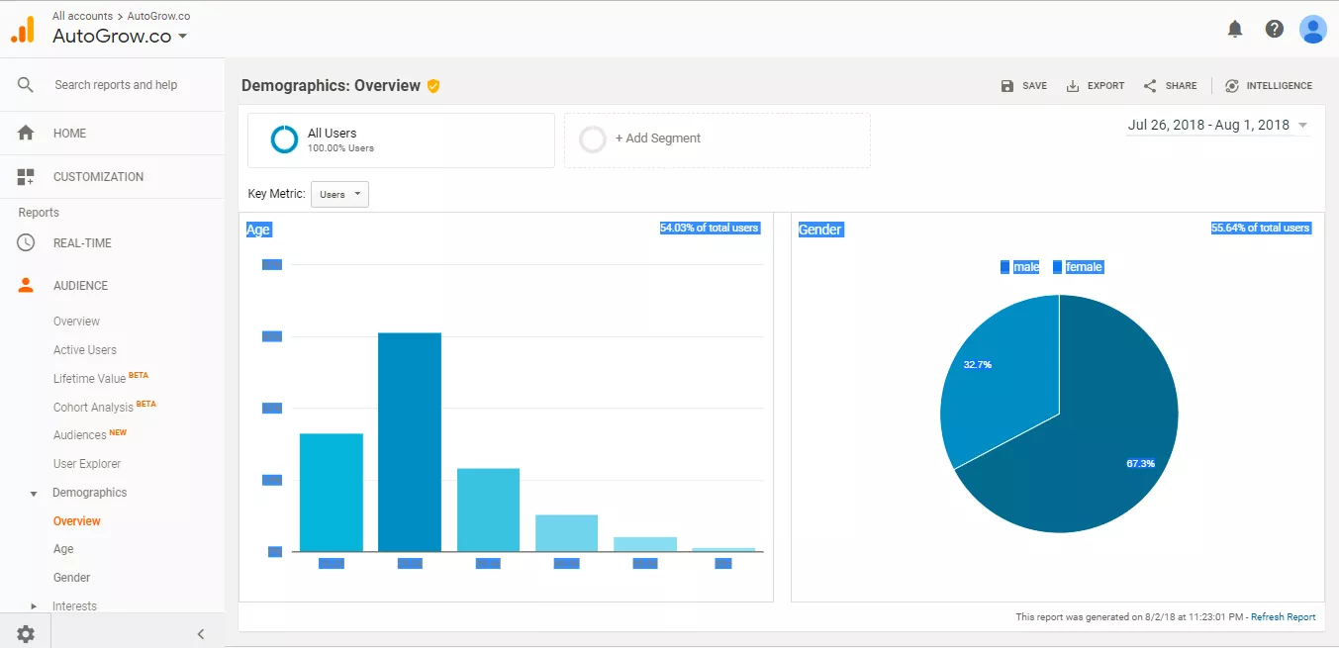Open the Key Metric Users dropdown
1339x648 pixels.
click(x=339, y=195)
